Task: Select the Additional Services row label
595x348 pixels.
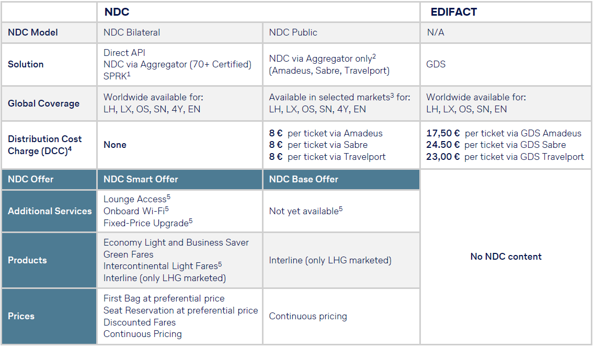Action: click(50, 211)
